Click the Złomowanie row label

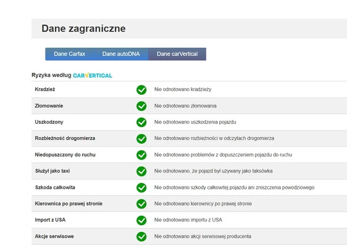(49, 106)
